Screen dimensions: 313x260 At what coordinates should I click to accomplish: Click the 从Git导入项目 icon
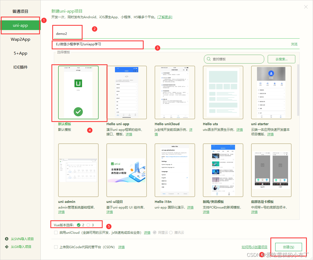(x=7, y=247)
